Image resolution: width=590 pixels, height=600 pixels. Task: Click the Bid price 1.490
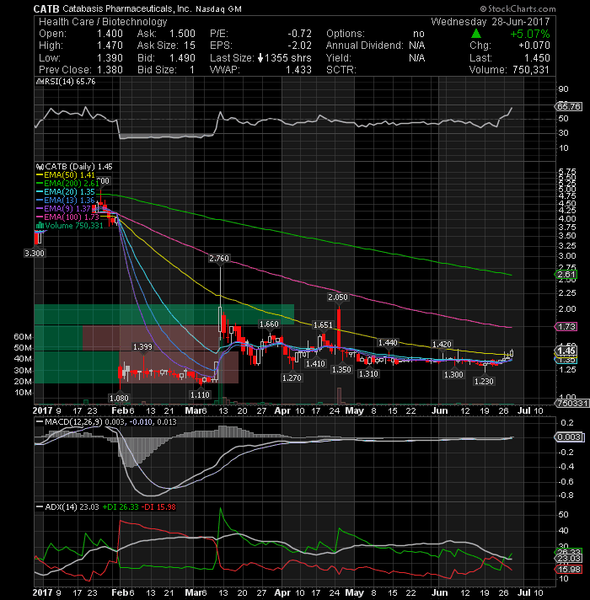click(183, 58)
